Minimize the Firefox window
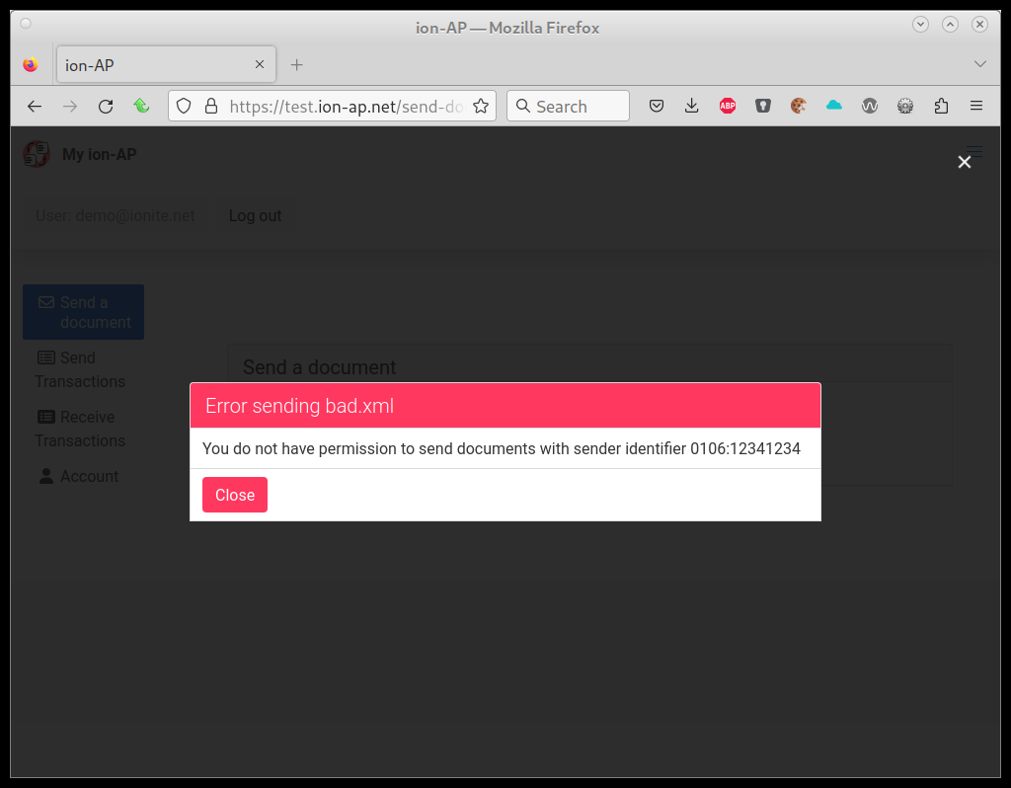This screenshot has width=1011, height=788. click(x=921, y=25)
